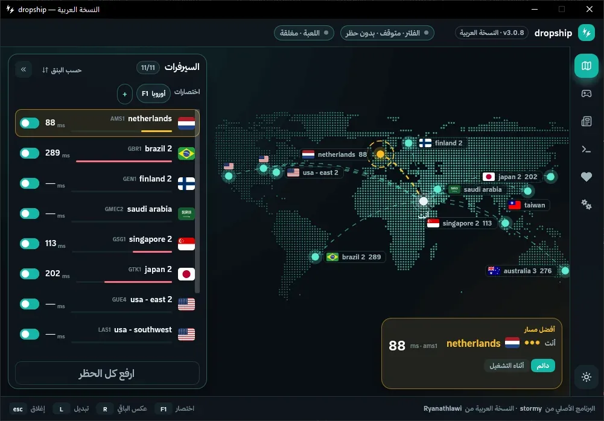Click the dropship lightning logo
The image size is (604, 421).
587,33
